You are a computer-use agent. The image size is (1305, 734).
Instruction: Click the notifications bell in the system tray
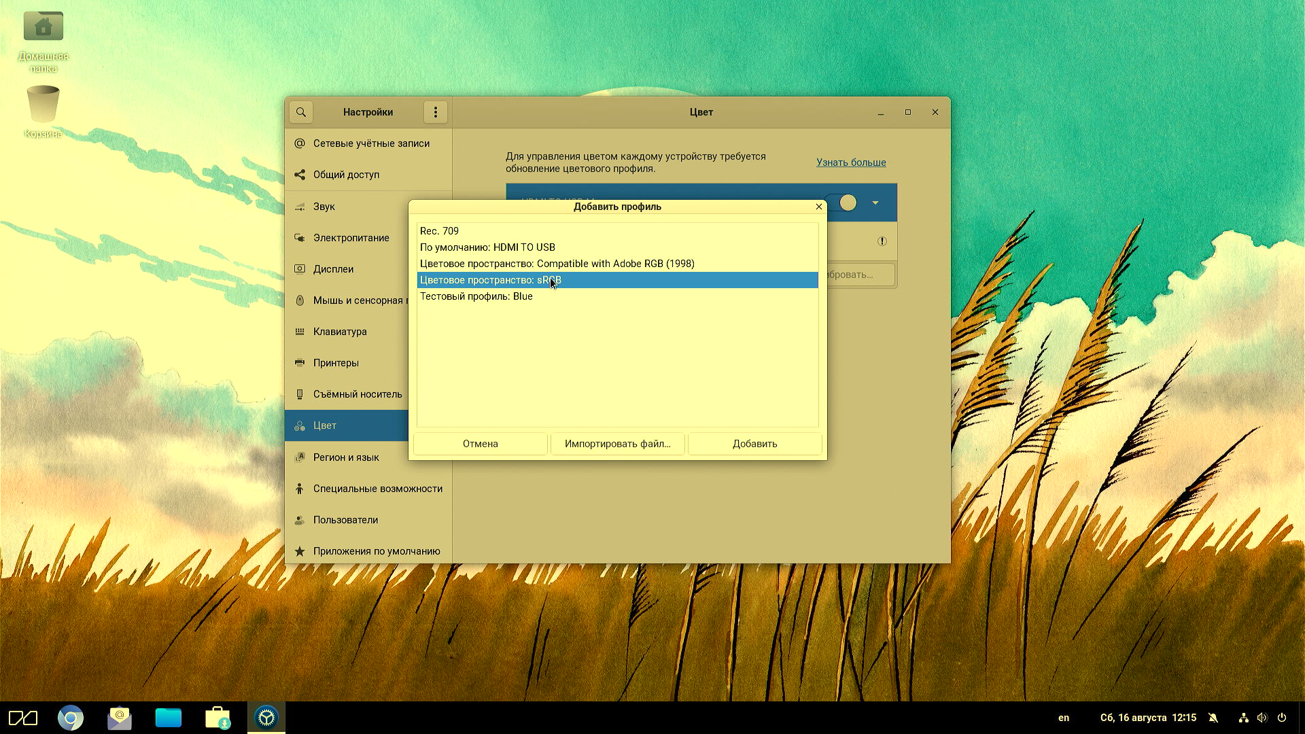coord(1213,718)
